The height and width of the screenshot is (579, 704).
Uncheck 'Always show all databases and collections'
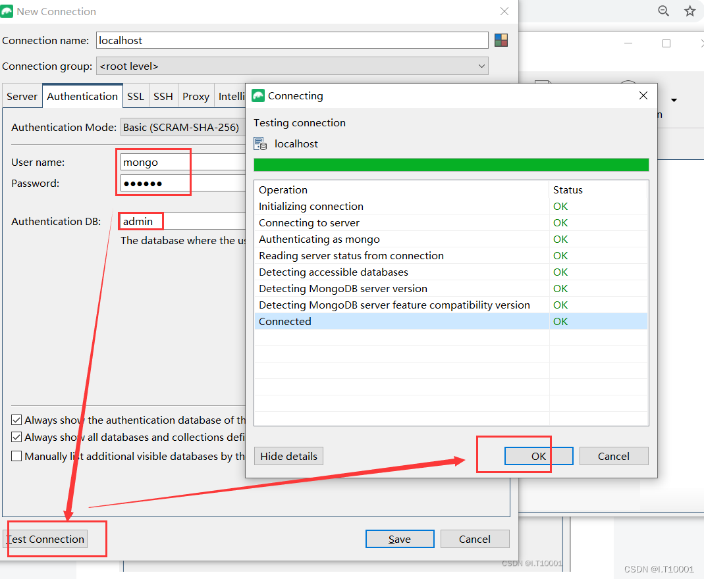pyautogui.click(x=16, y=437)
